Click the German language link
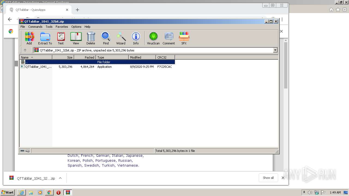 click(x=103, y=156)
